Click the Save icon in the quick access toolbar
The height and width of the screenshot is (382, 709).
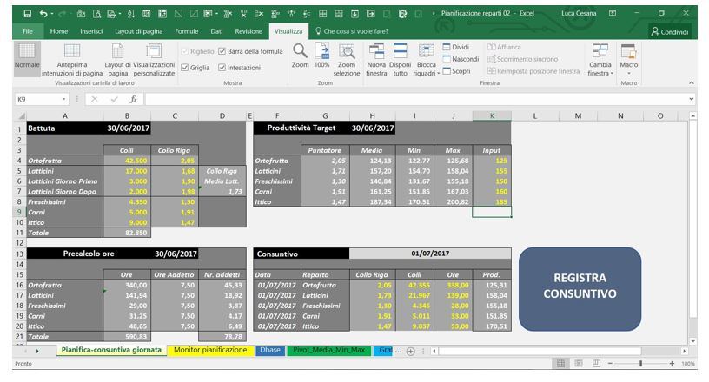(28, 14)
